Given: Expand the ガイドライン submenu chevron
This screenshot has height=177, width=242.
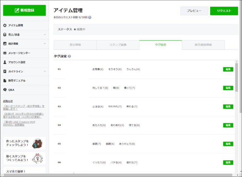Looking at the screenshot, I should [x=45, y=72].
